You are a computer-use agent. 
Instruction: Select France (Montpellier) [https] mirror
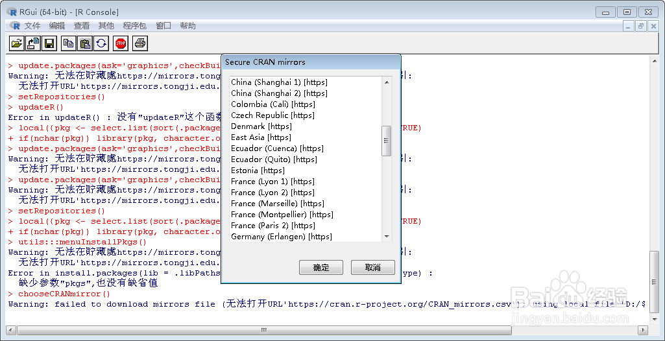(306, 215)
